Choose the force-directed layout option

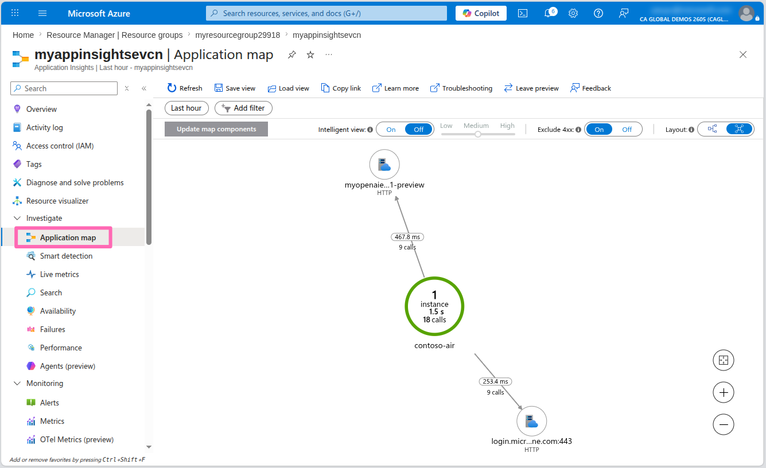pos(739,129)
